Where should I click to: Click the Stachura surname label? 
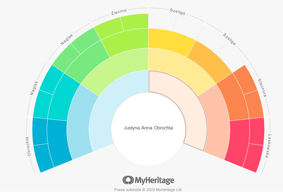tap(262, 88)
